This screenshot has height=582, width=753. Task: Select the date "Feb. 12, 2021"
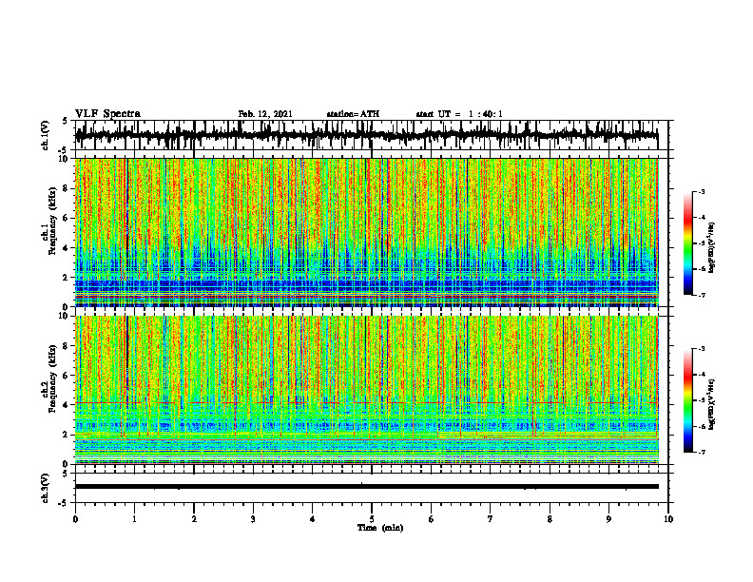click(265, 114)
